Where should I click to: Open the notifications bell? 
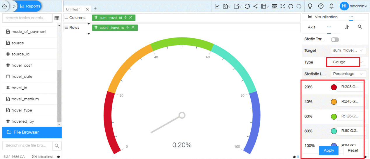[x=331, y=6]
